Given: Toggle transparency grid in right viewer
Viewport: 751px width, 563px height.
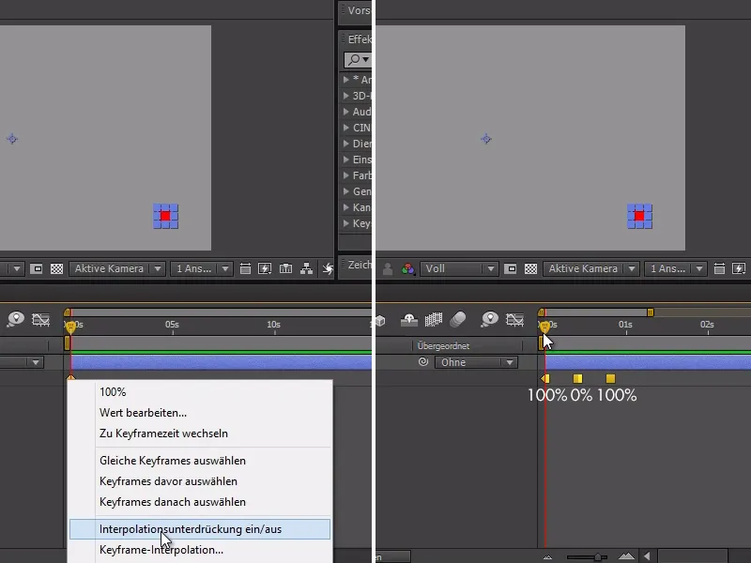Looking at the screenshot, I should (x=530, y=268).
